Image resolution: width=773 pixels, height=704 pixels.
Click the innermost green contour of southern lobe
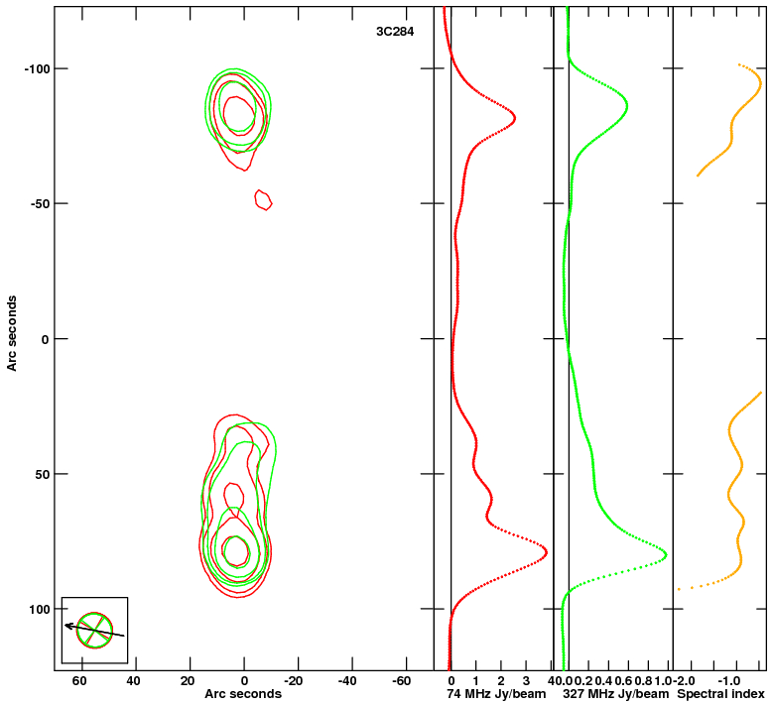click(236, 550)
